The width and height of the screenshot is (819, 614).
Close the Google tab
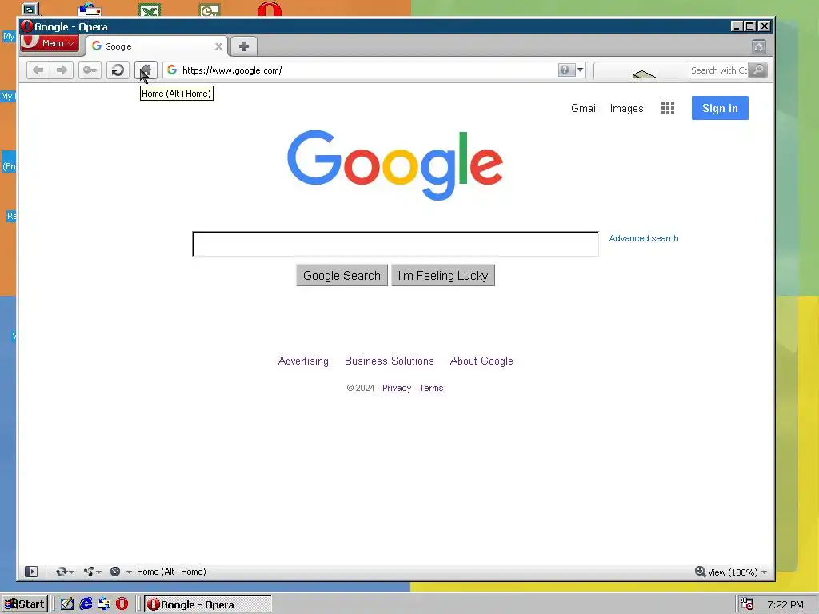tap(218, 46)
